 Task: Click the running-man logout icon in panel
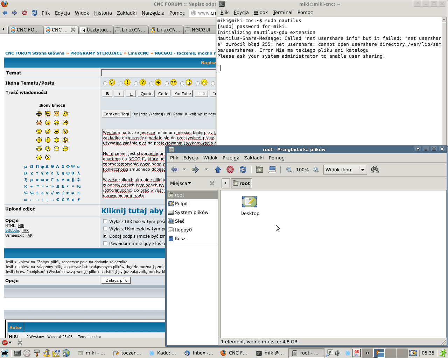click(x=443, y=353)
